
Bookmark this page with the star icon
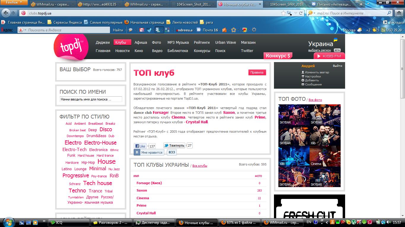point(283,13)
